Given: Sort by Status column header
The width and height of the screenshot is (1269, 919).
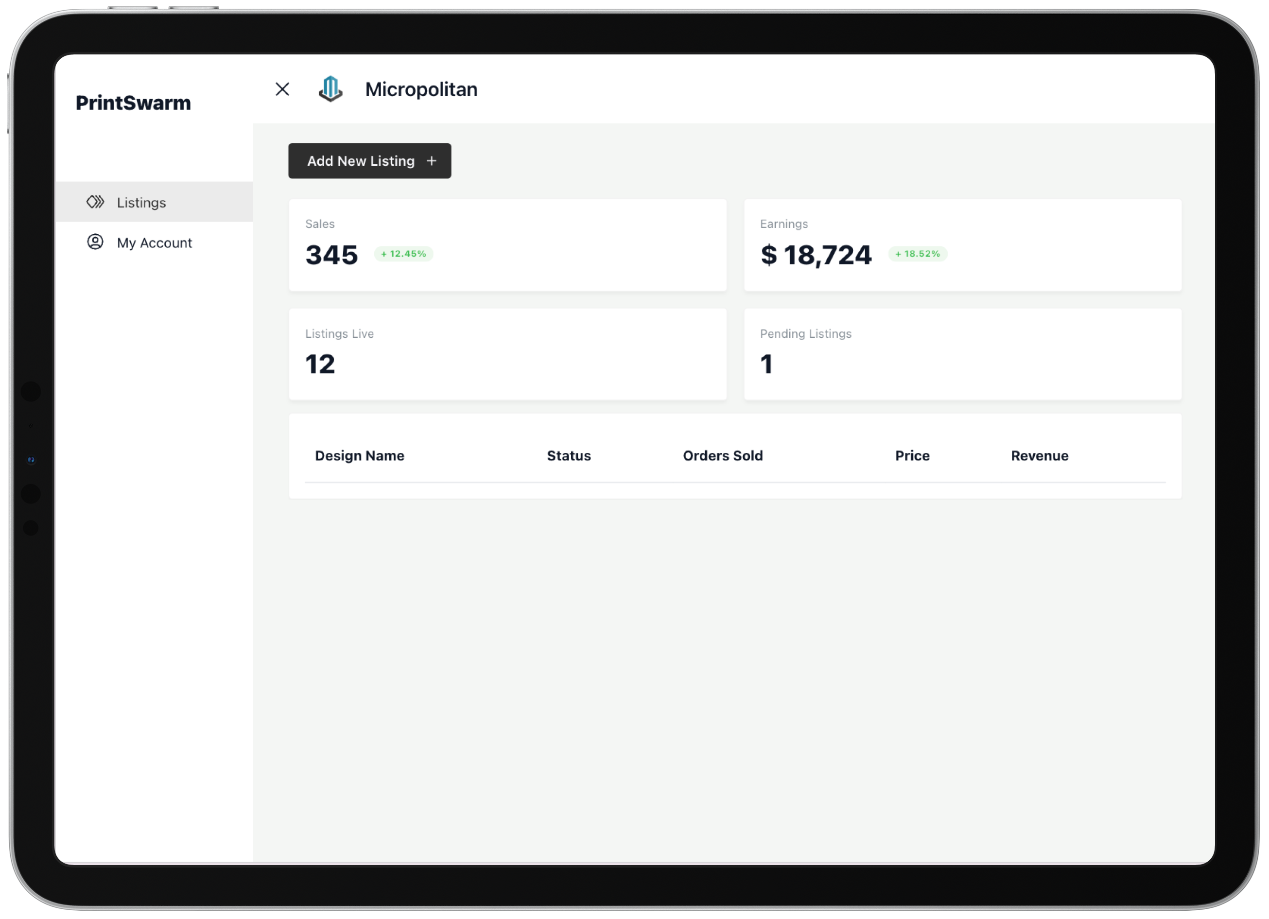Looking at the screenshot, I should [x=569, y=456].
